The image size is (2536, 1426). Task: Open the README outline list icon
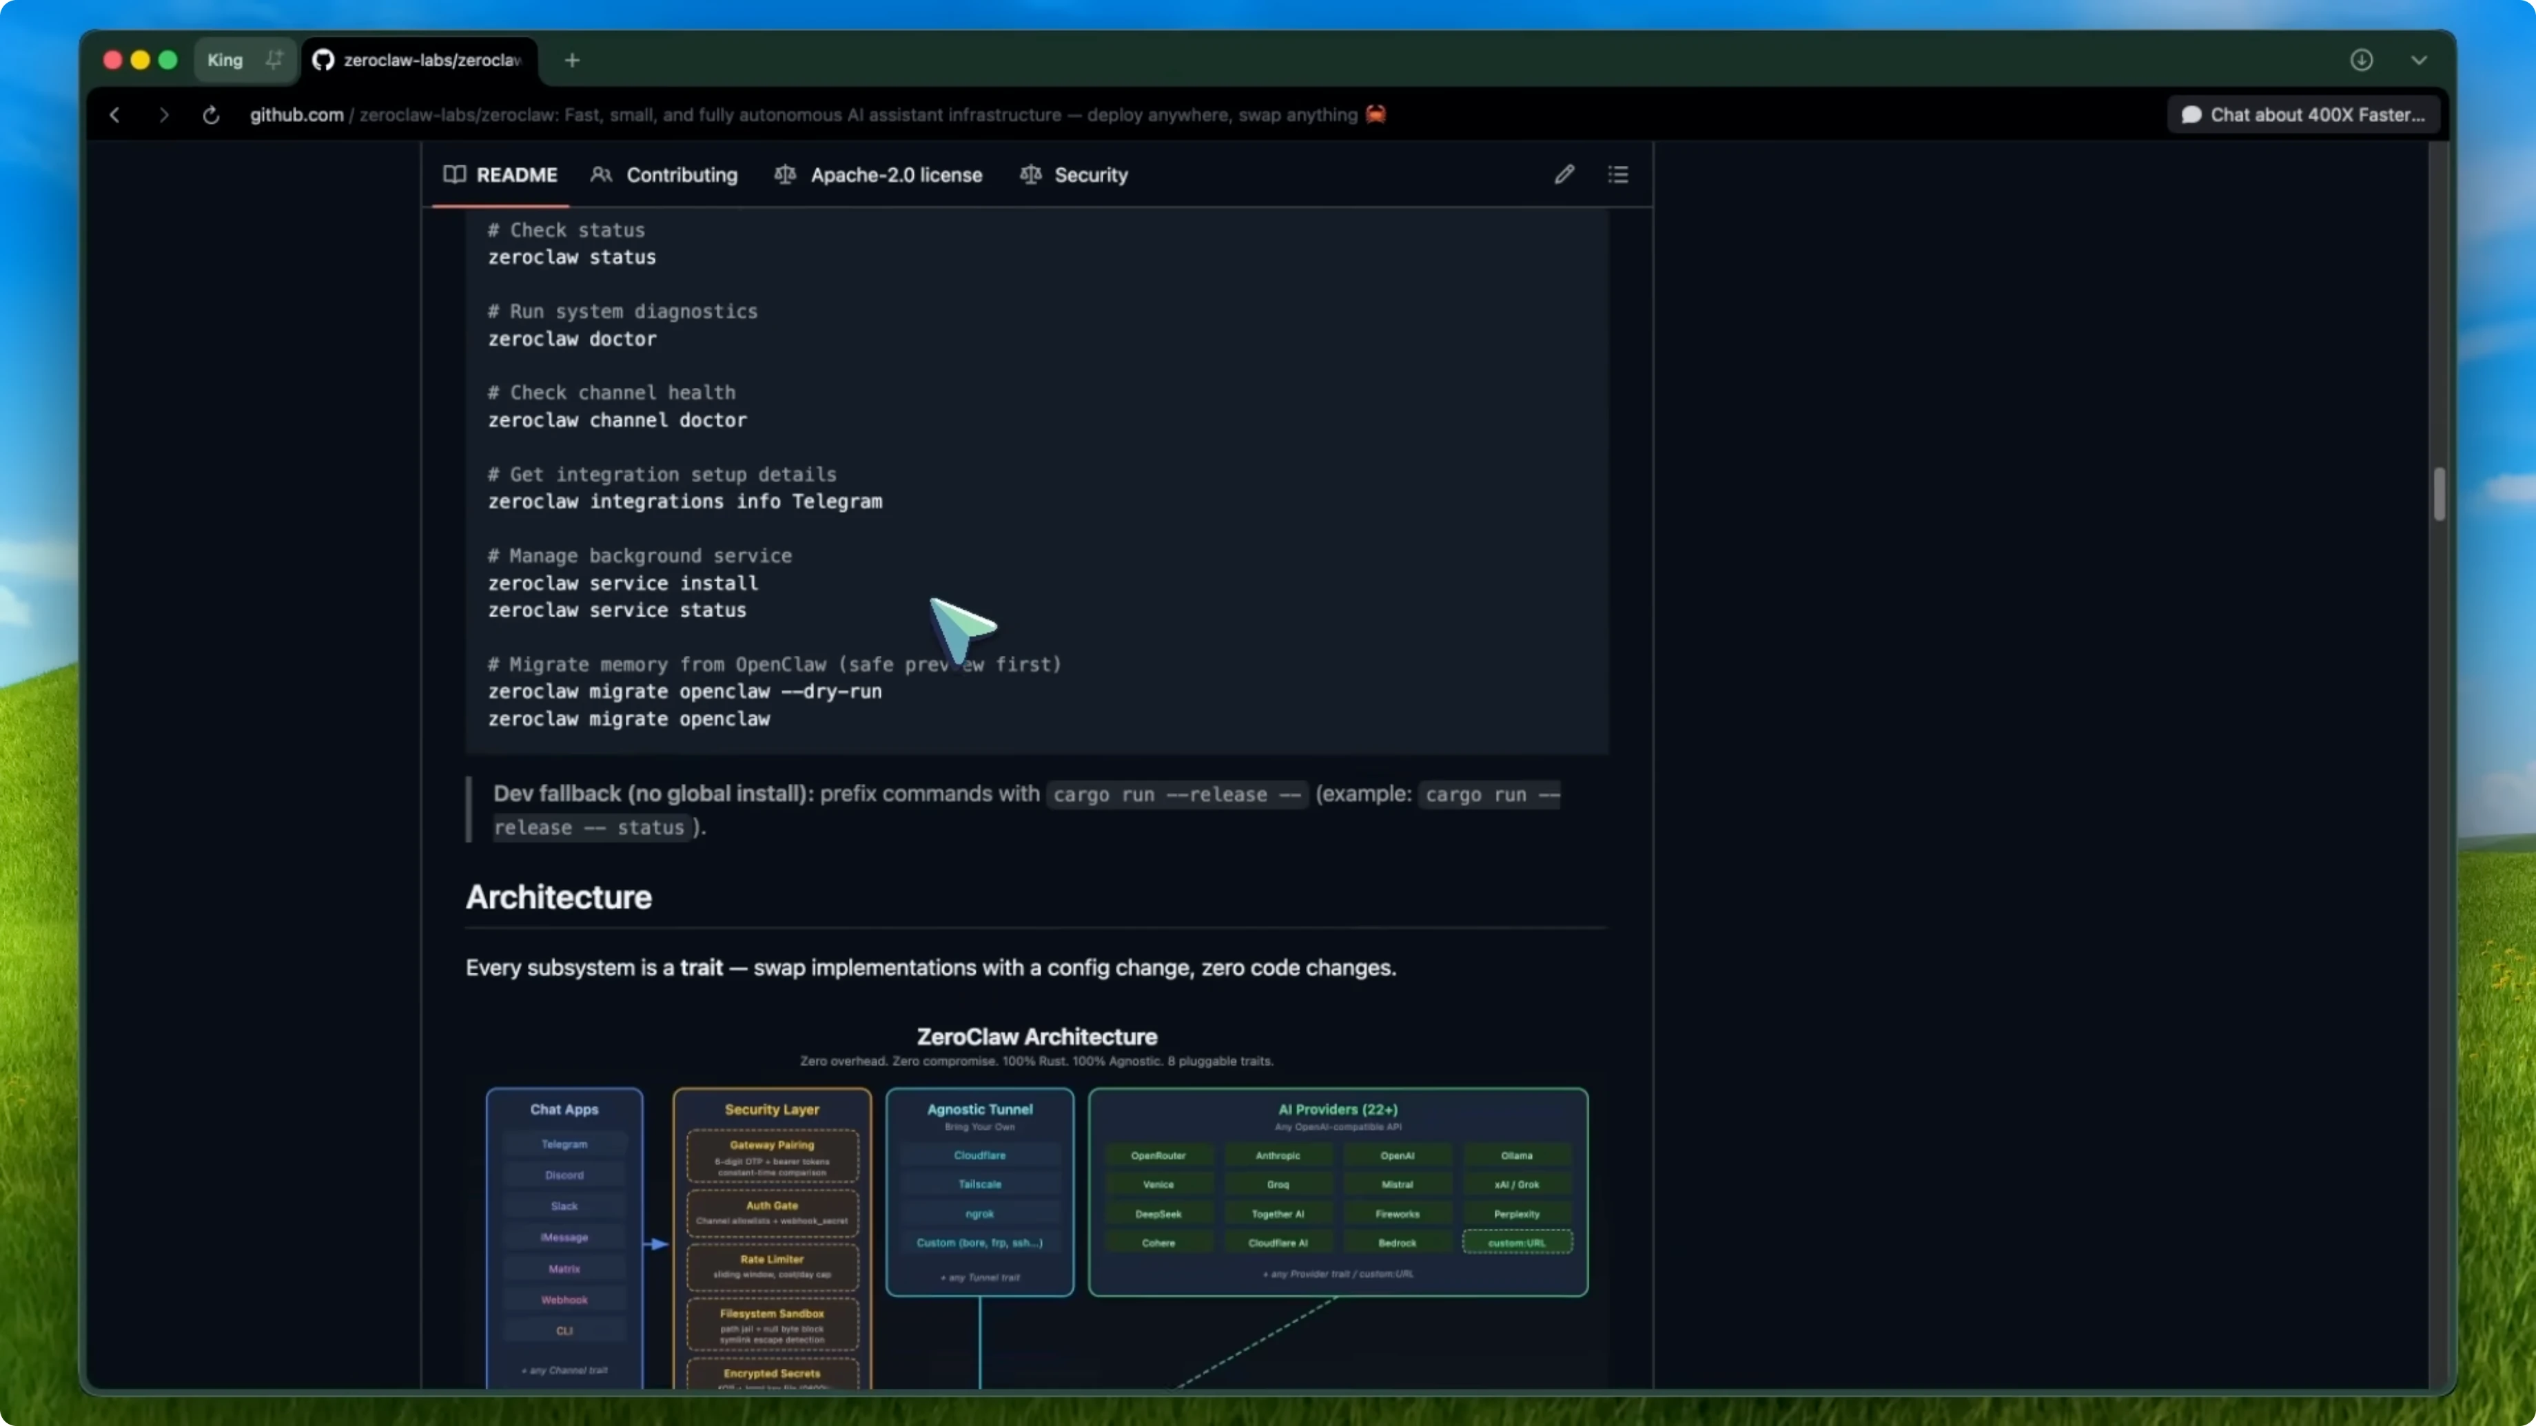1619,174
